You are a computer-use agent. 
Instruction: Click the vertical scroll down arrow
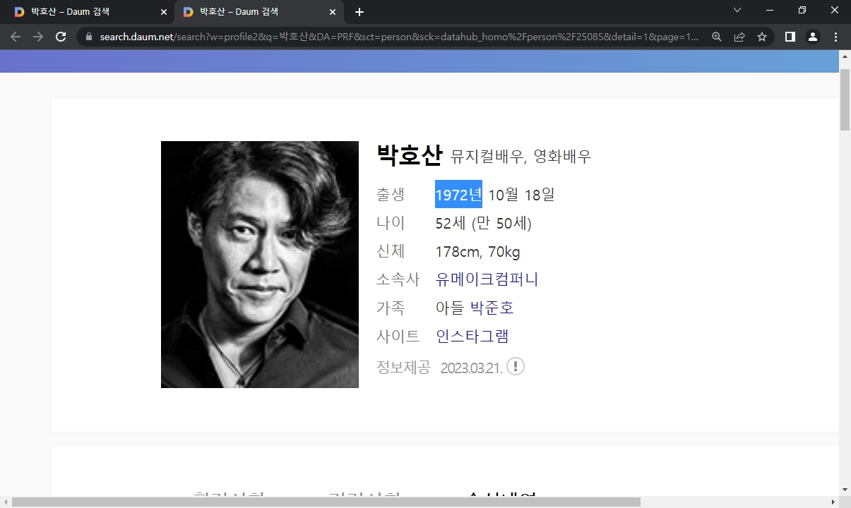click(x=845, y=490)
